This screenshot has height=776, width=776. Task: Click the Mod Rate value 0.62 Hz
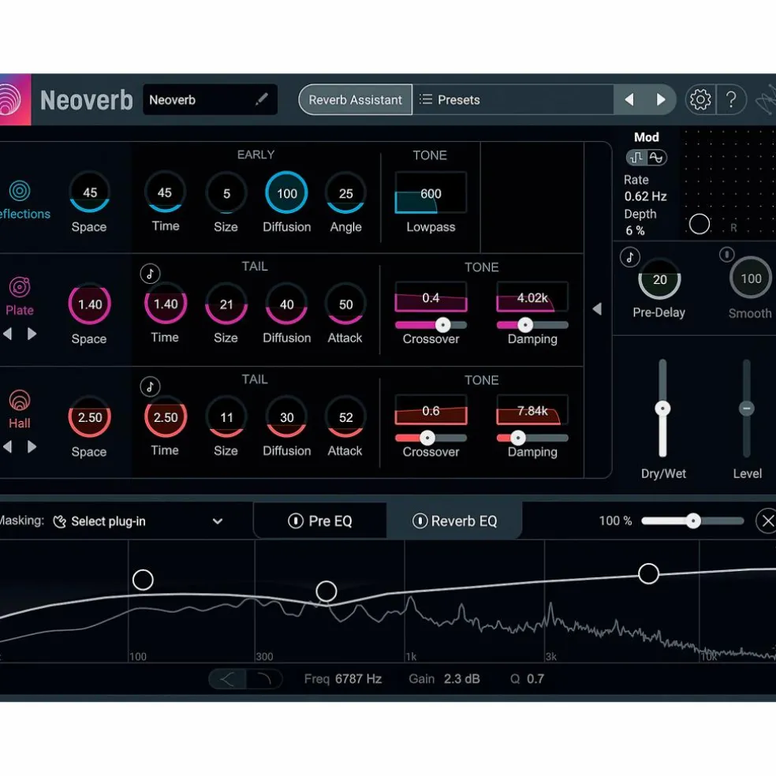(x=645, y=196)
